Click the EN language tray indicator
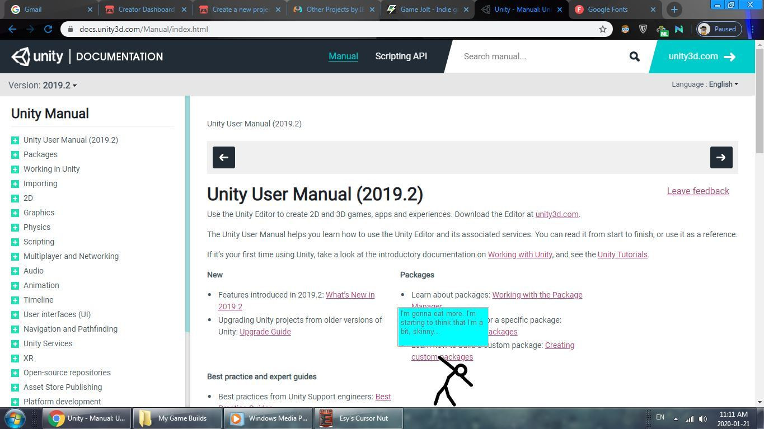Viewport: 764px width, 429px height. point(660,417)
